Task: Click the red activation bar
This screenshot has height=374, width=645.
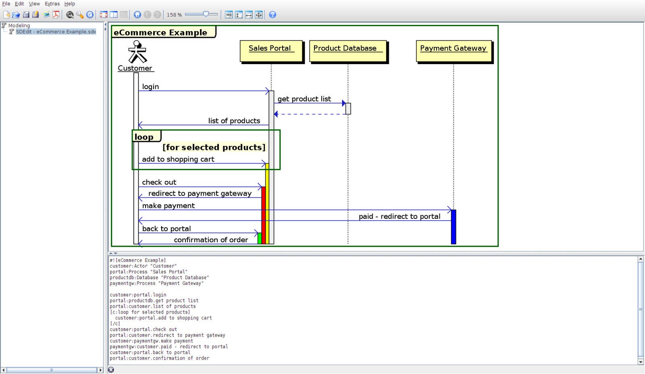Action: pyautogui.click(x=264, y=215)
